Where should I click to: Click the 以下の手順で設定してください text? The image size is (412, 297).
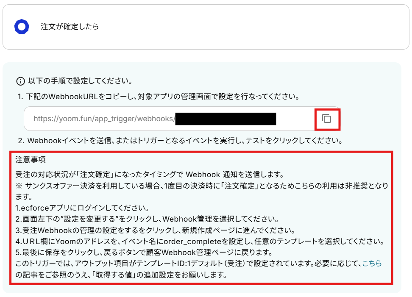80,81
